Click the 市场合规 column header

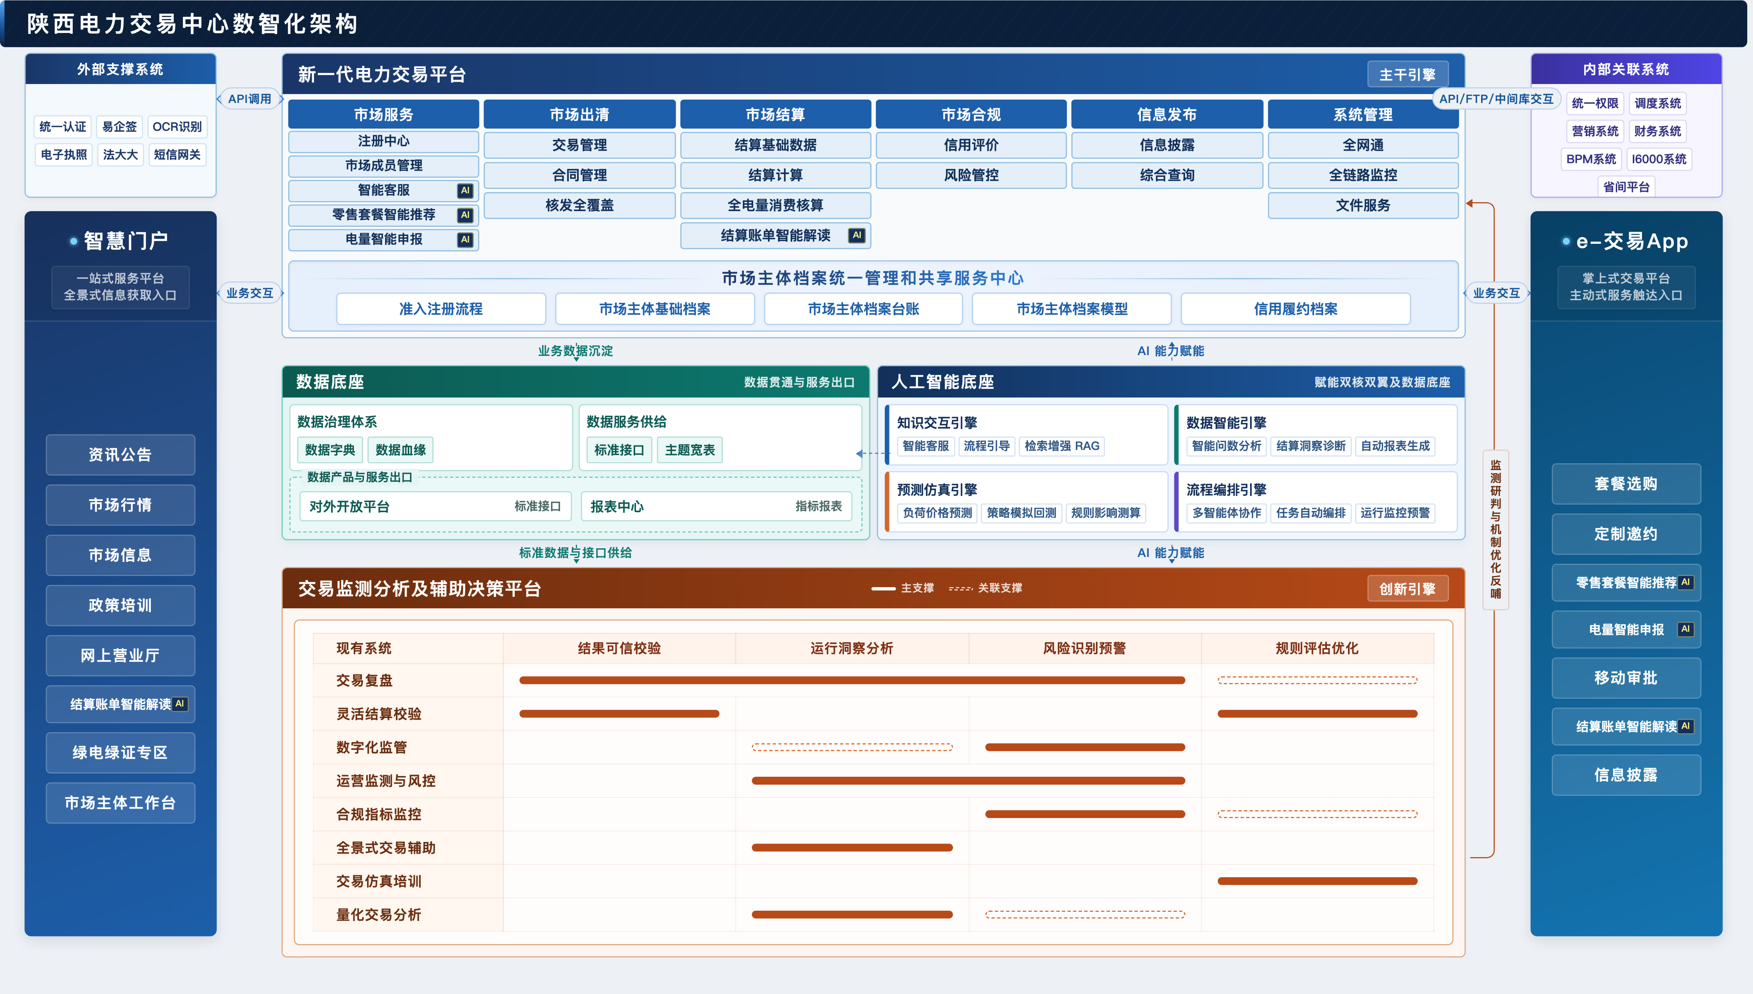click(971, 115)
